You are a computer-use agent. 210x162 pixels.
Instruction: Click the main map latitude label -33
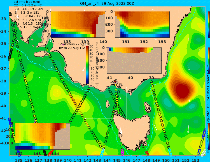pyautogui.click(x=3, y=19)
